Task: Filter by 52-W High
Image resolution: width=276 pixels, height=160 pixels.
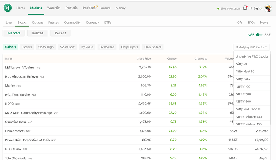Action: [x=46, y=47]
